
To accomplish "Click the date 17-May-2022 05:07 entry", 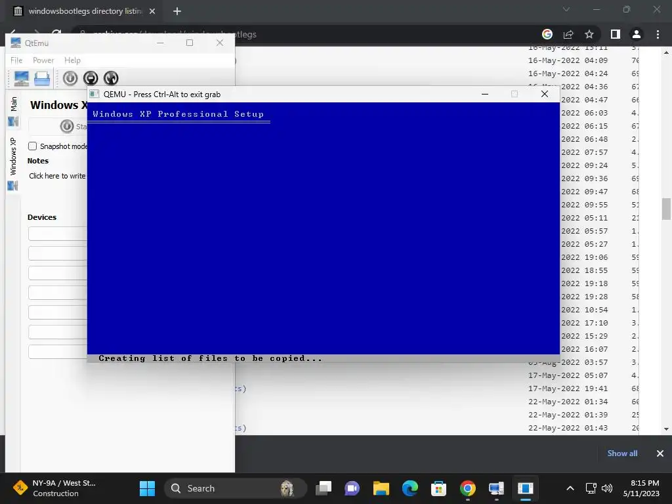I will click(x=568, y=375).
